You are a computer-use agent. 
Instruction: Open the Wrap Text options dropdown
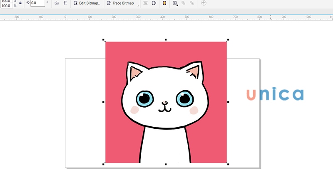click(175, 3)
